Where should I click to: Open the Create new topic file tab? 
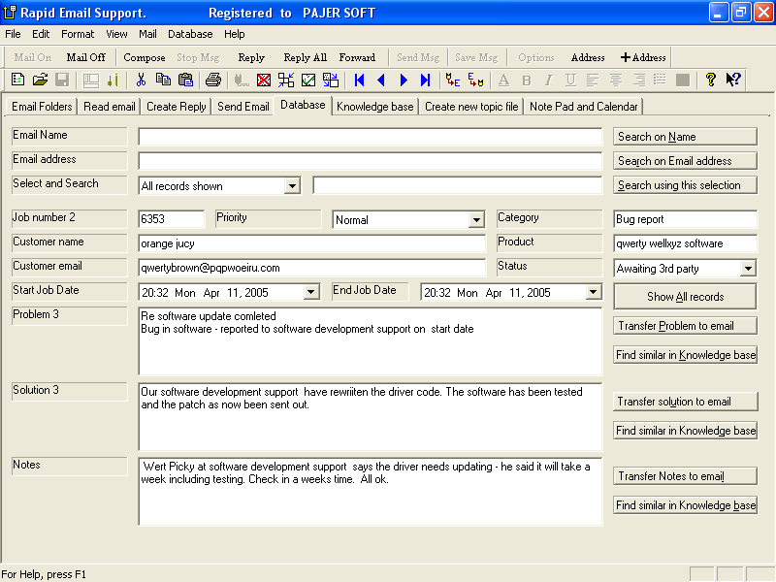(471, 107)
